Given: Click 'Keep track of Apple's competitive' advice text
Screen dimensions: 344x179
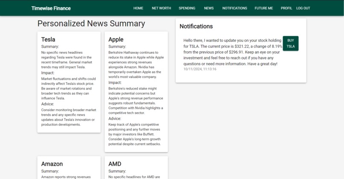Looking at the screenshot, I should point(134,134).
